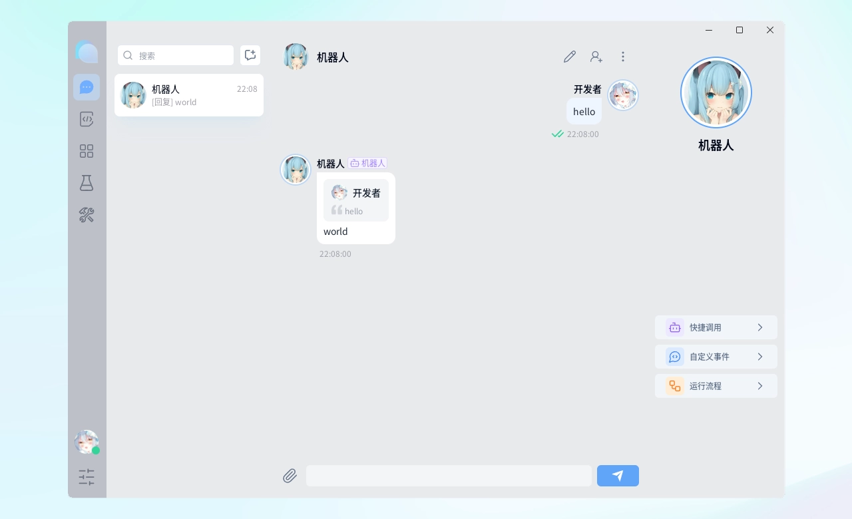Expand the 运行流程 panel entry

point(716,386)
